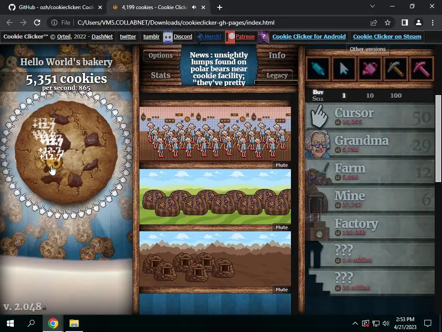Buy the rolling pin upgrade
442x332 pixels.
[x=318, y=69]
